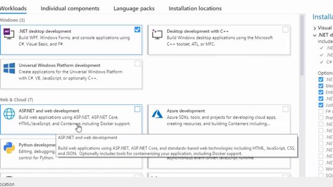This screenshot has height=187, width=333.
Task: Expand the 'Visual' installation details node
Action: coord(315,28)
